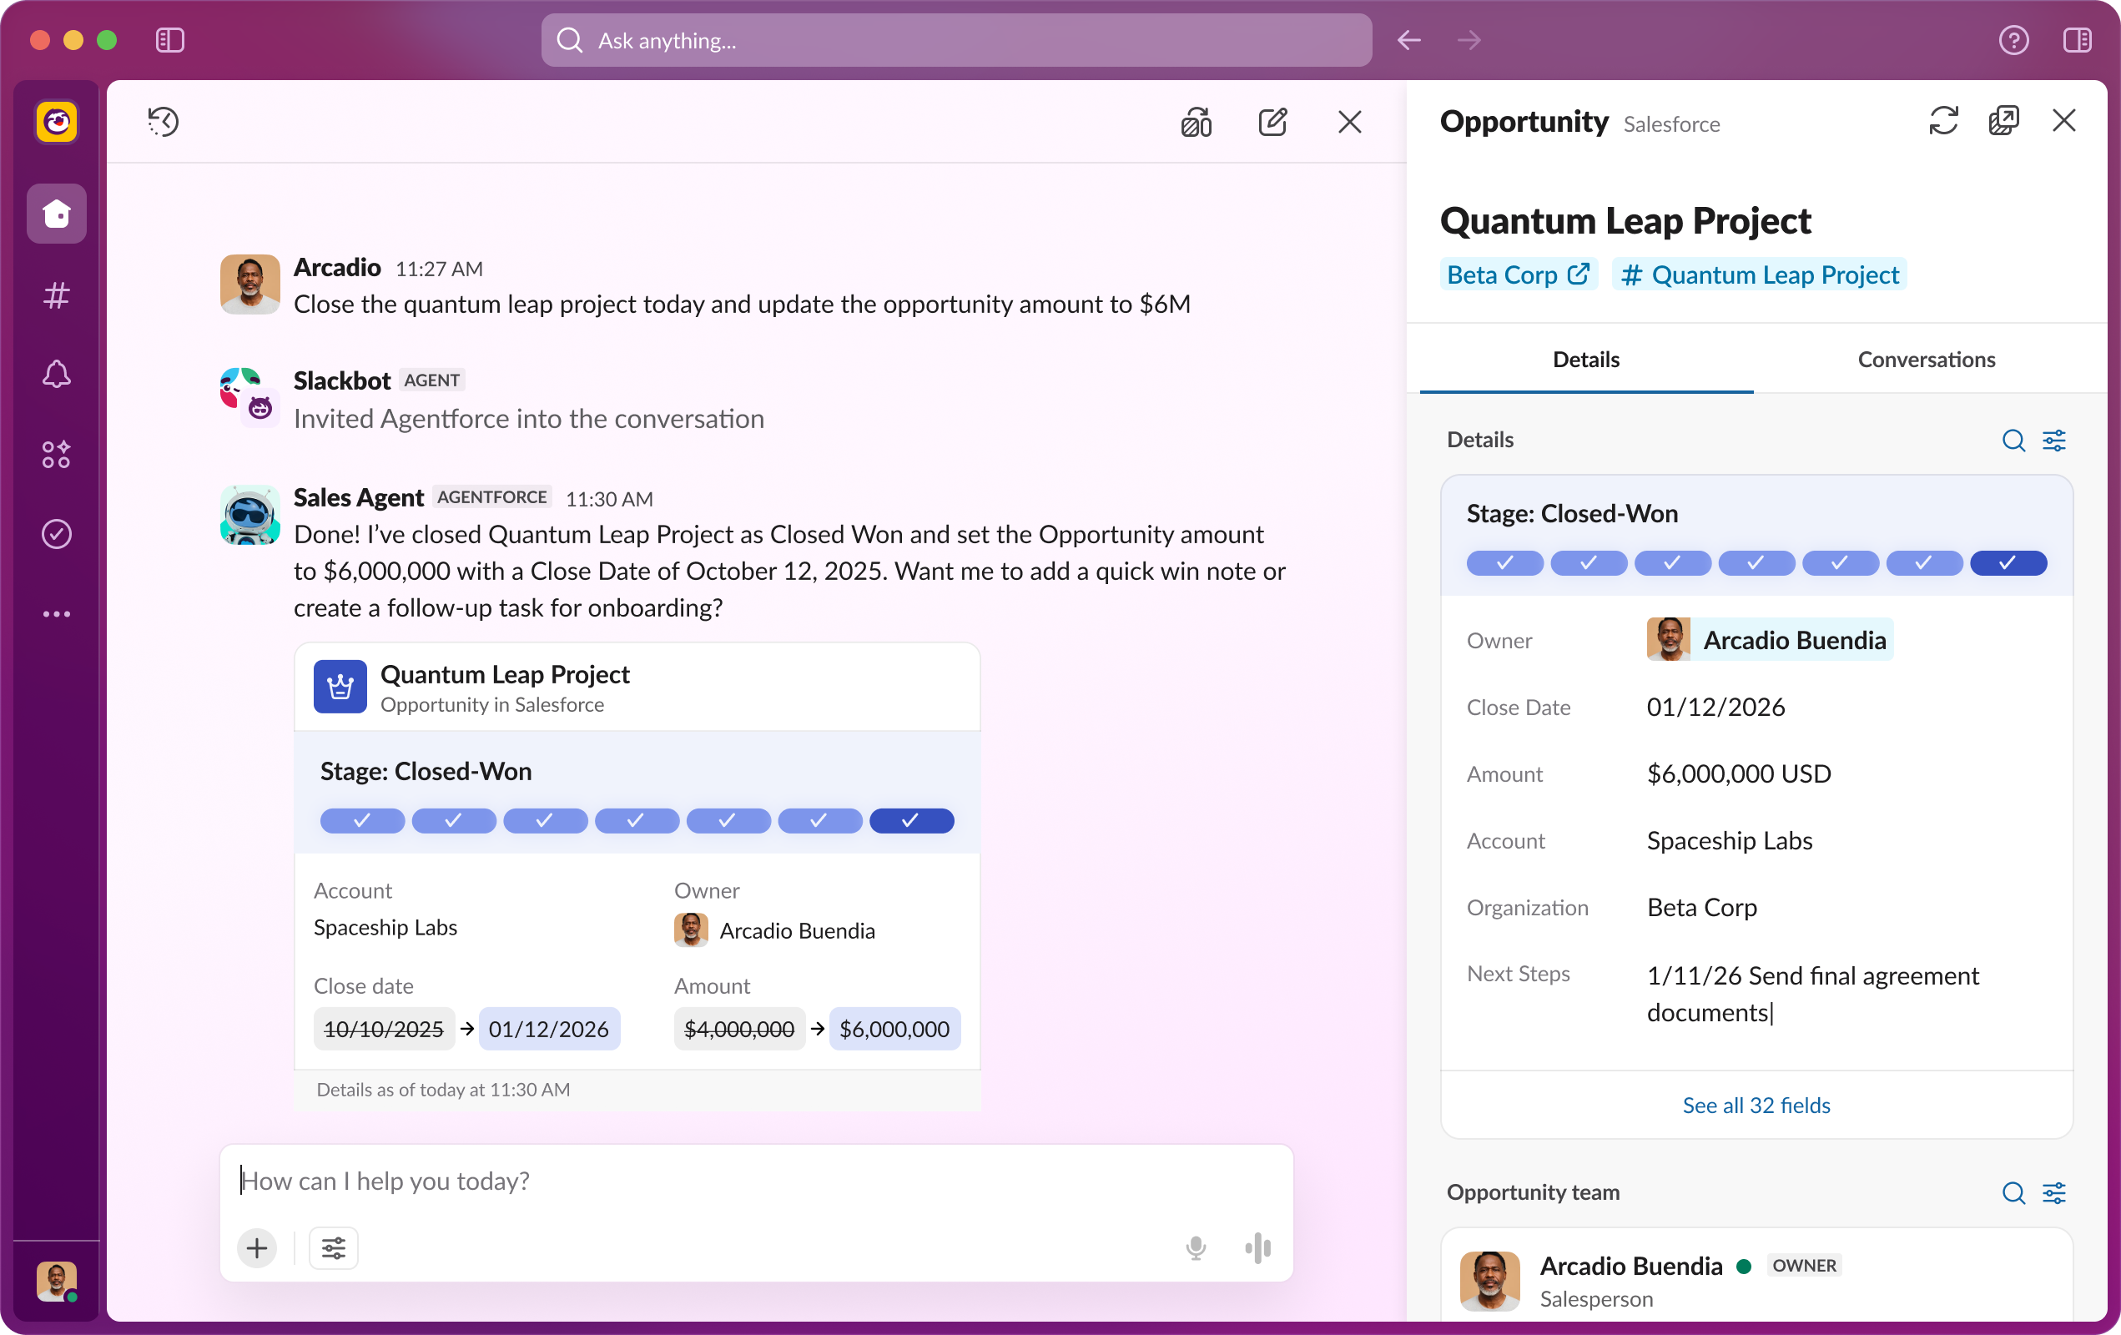Start a new chat with the compose icon

pos(1272,122)
